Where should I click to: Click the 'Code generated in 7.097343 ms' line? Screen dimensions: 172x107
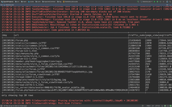tap(46, 30)
